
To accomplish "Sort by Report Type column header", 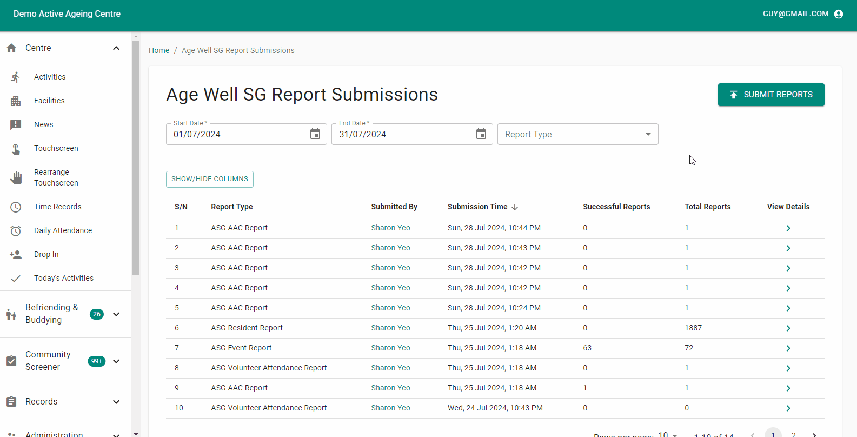I will (232, 207).
